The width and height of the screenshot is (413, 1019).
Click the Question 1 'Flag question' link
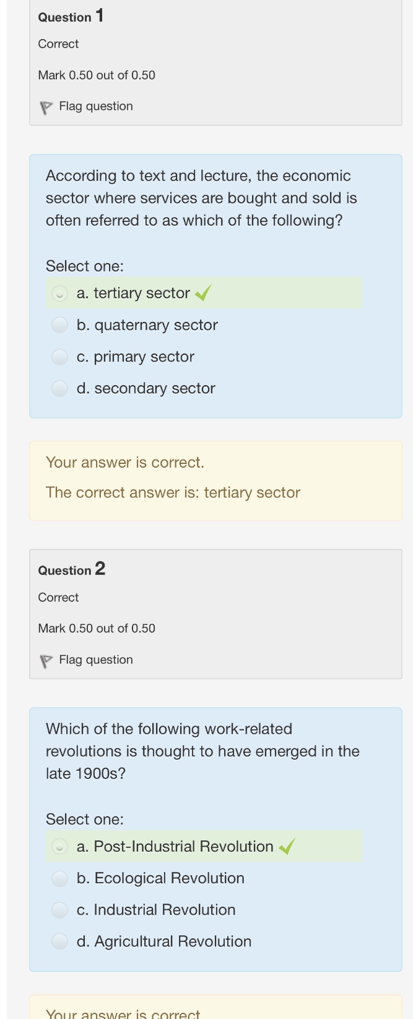pyautogui.click(x=96, y=106)
